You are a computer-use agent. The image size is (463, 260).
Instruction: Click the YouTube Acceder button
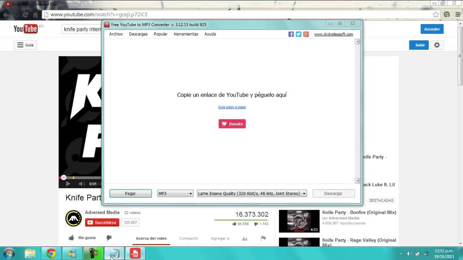pyautogui.click(x=432, y=29)
